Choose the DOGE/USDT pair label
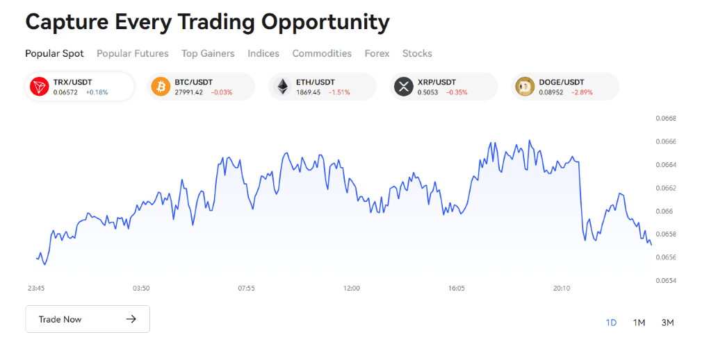The width and height of the screenshot is (709, 362). [x=562, y=82]
